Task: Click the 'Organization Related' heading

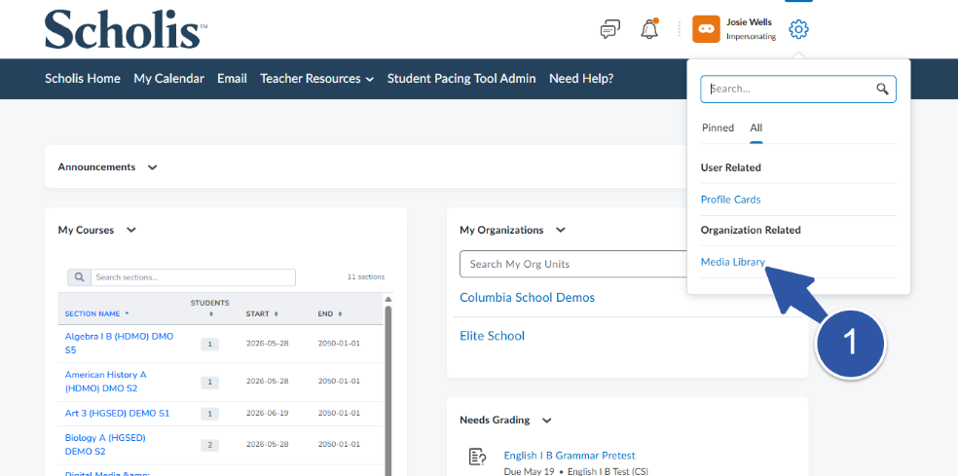Action: click(751, 231)
